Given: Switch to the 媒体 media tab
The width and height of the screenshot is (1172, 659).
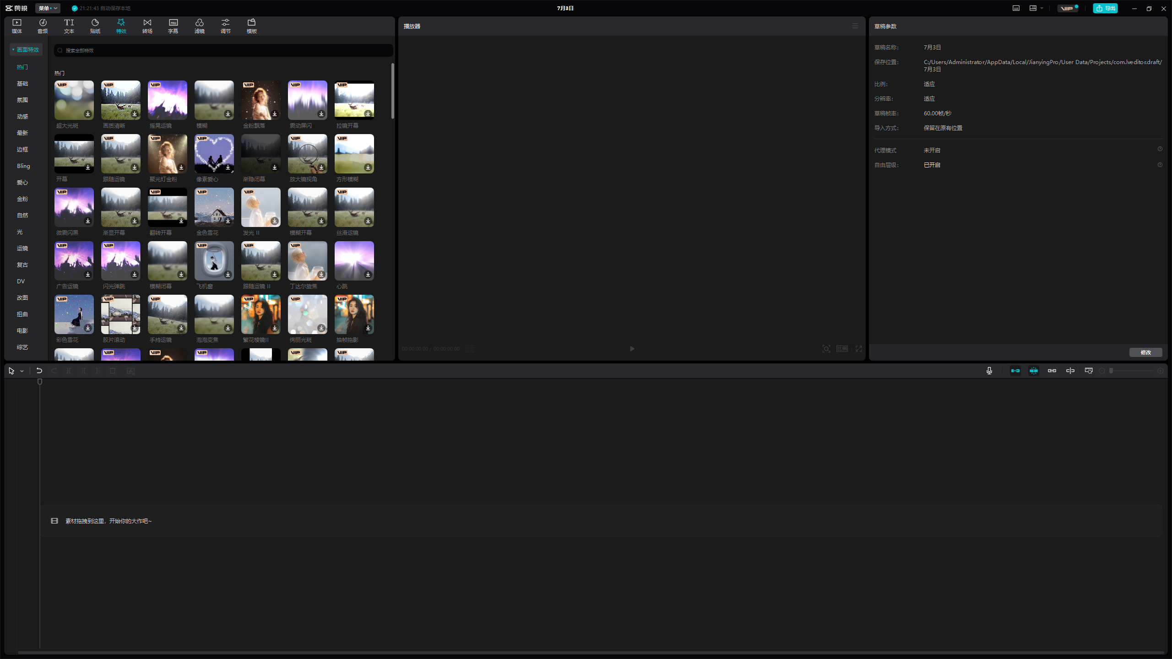Looking at the screenshot, I should [17, 26].
